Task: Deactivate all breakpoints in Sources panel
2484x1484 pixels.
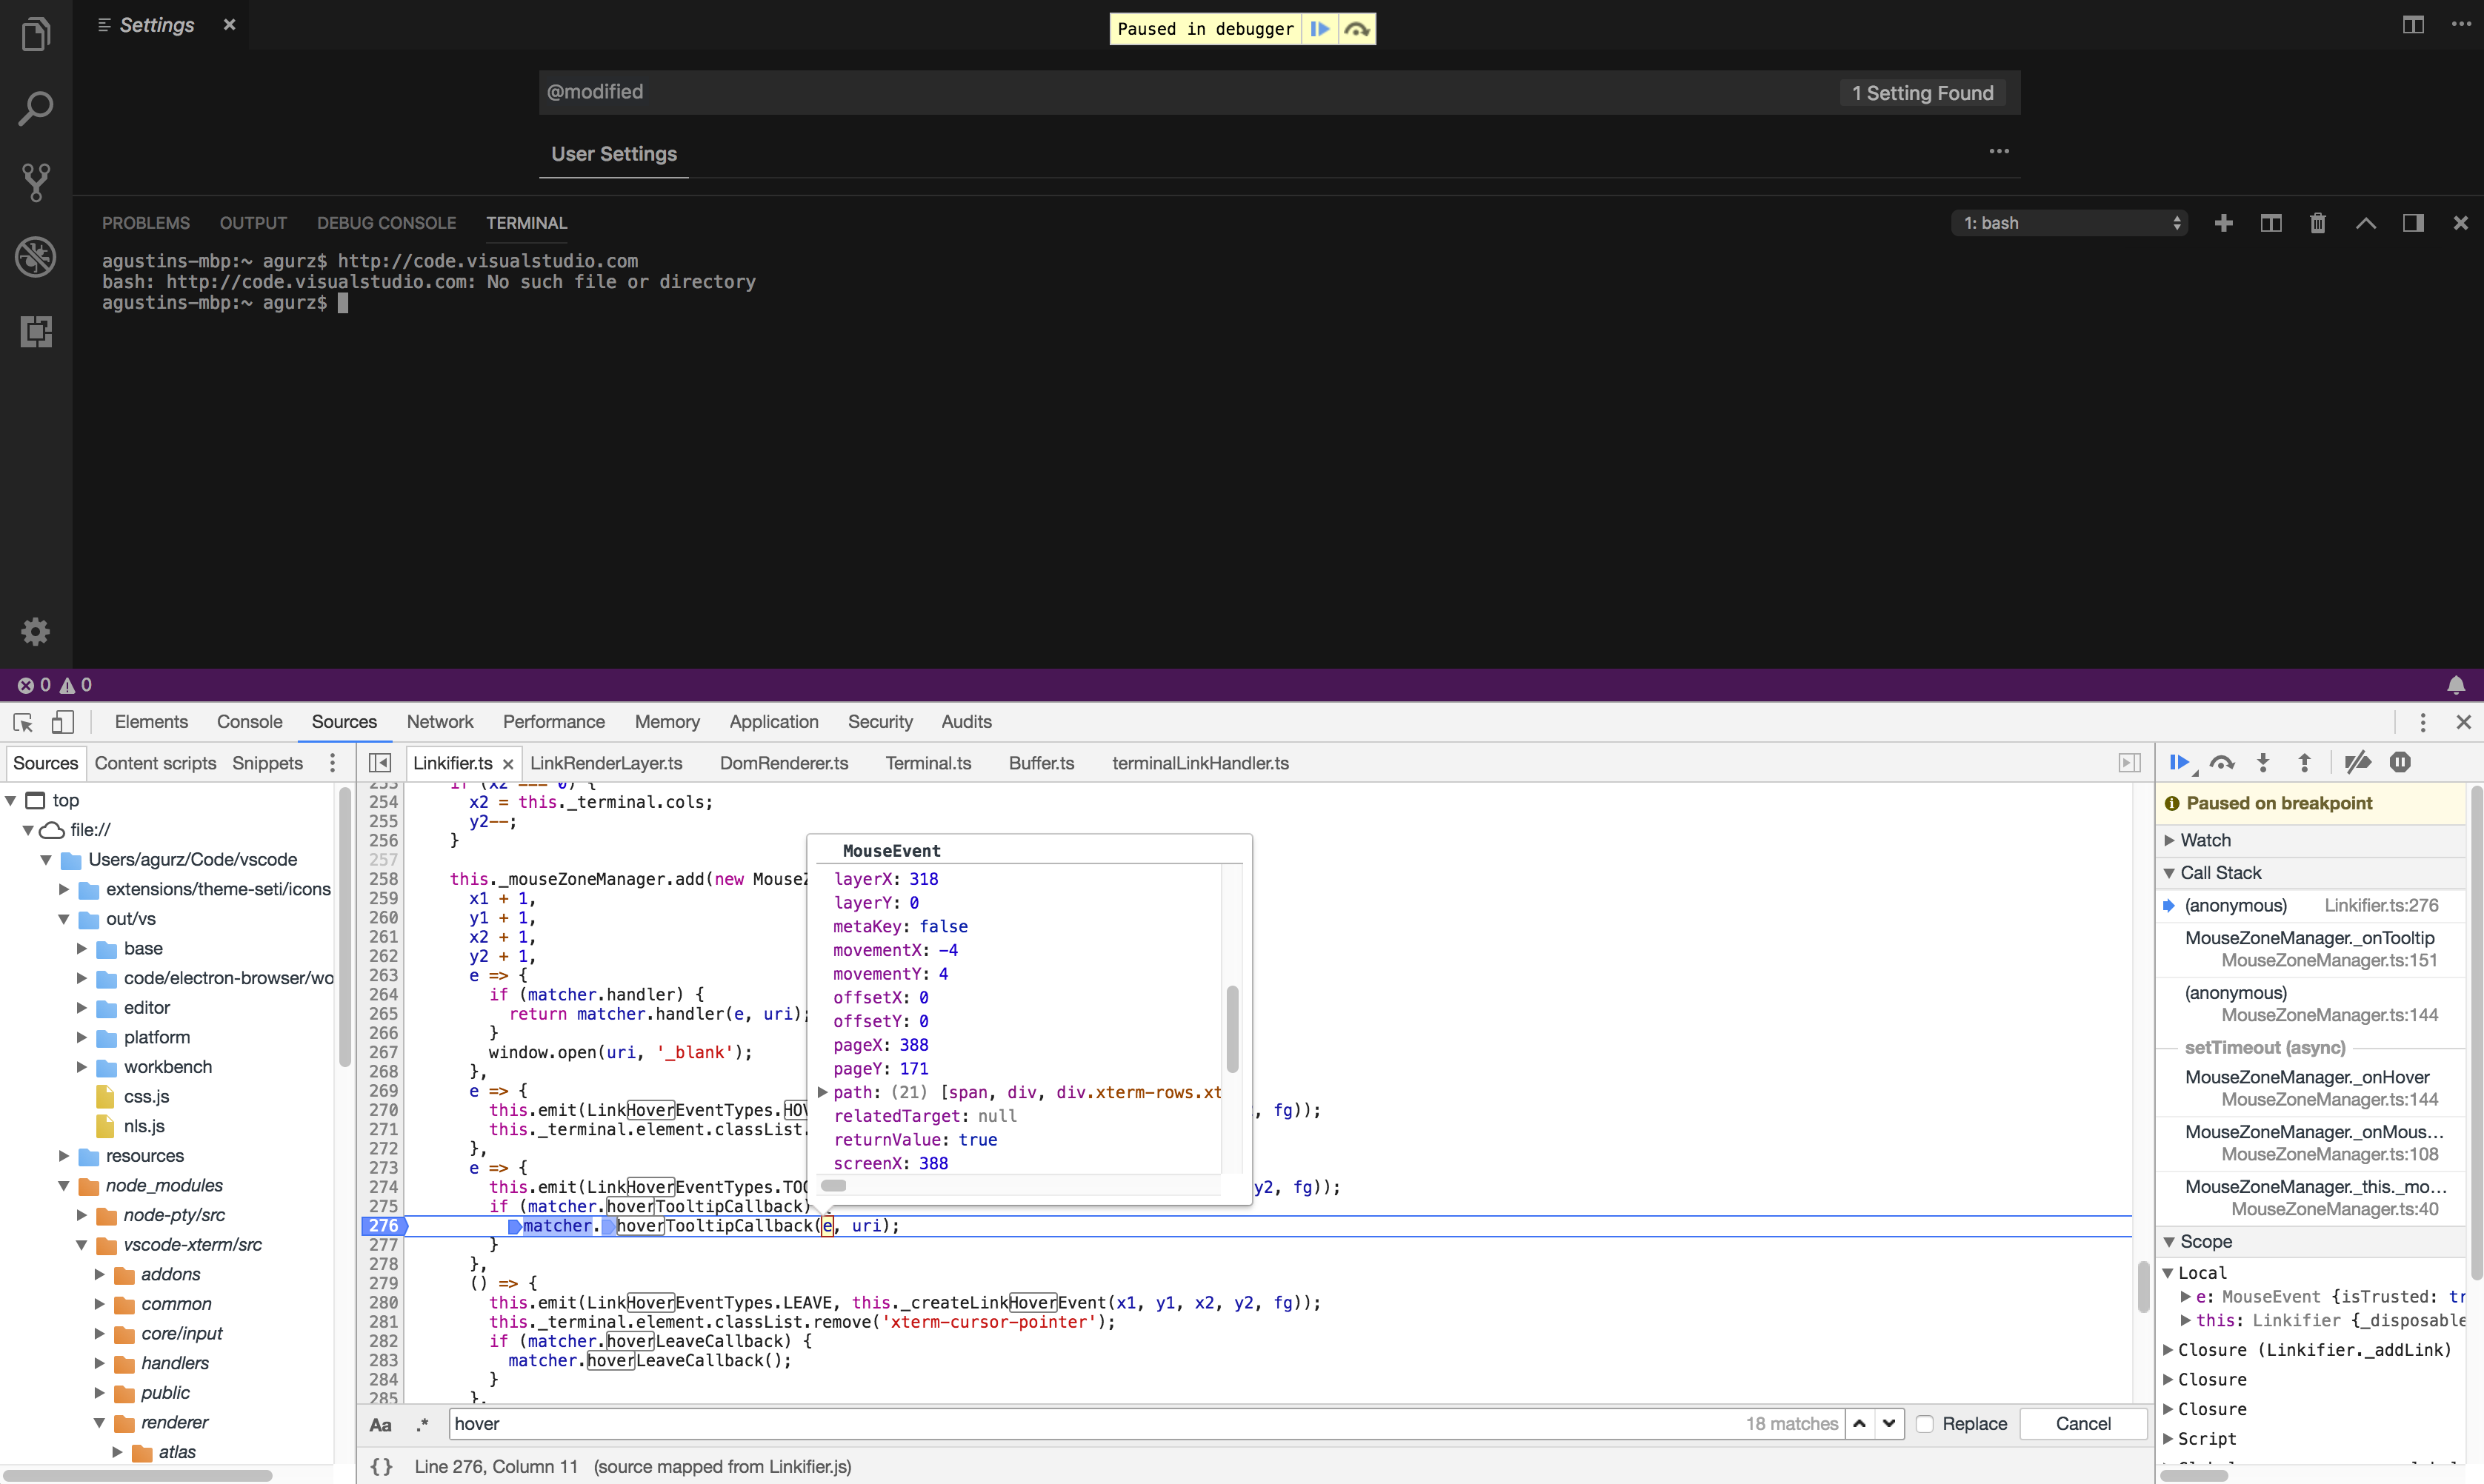Action: tap(2358, 762)
